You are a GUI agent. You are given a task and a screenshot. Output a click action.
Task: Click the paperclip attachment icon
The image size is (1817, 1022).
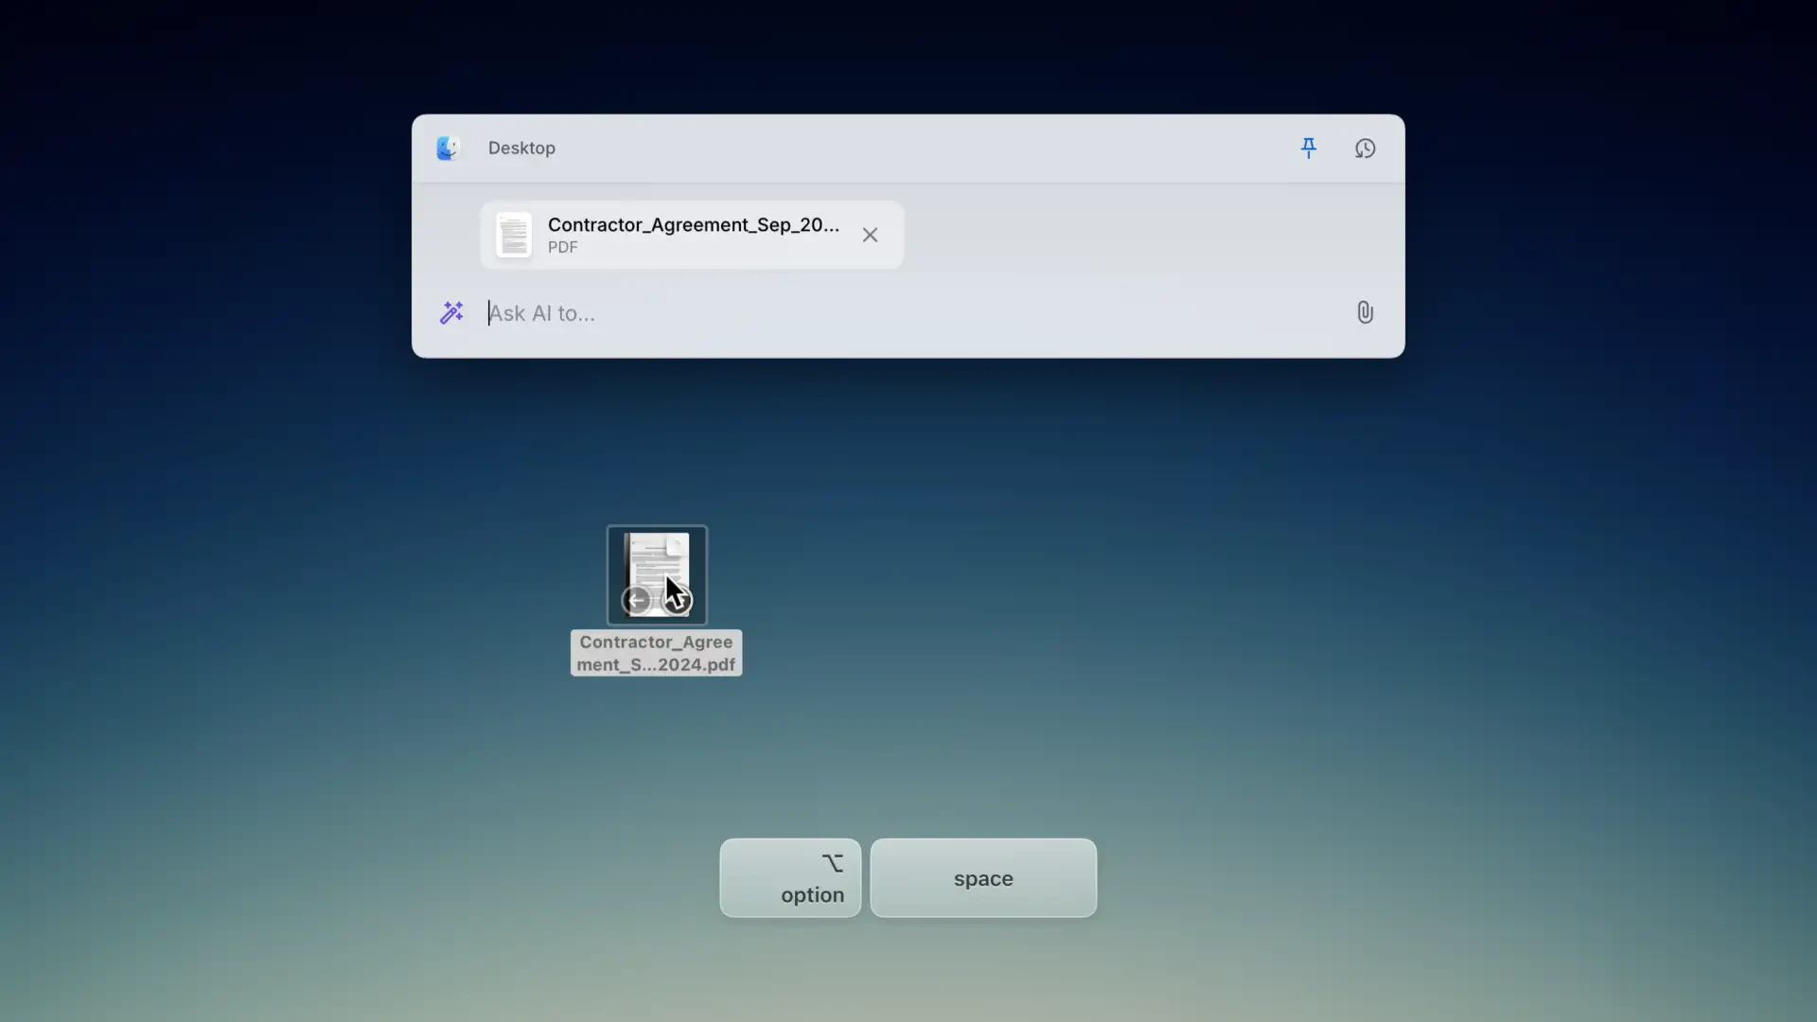coord(1365,312)
